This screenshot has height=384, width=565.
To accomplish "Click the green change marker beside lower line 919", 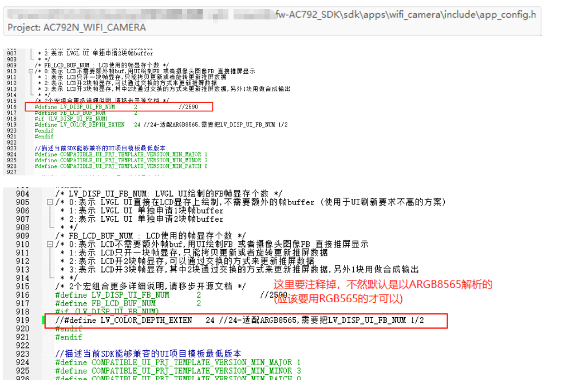I will point(43,320).
